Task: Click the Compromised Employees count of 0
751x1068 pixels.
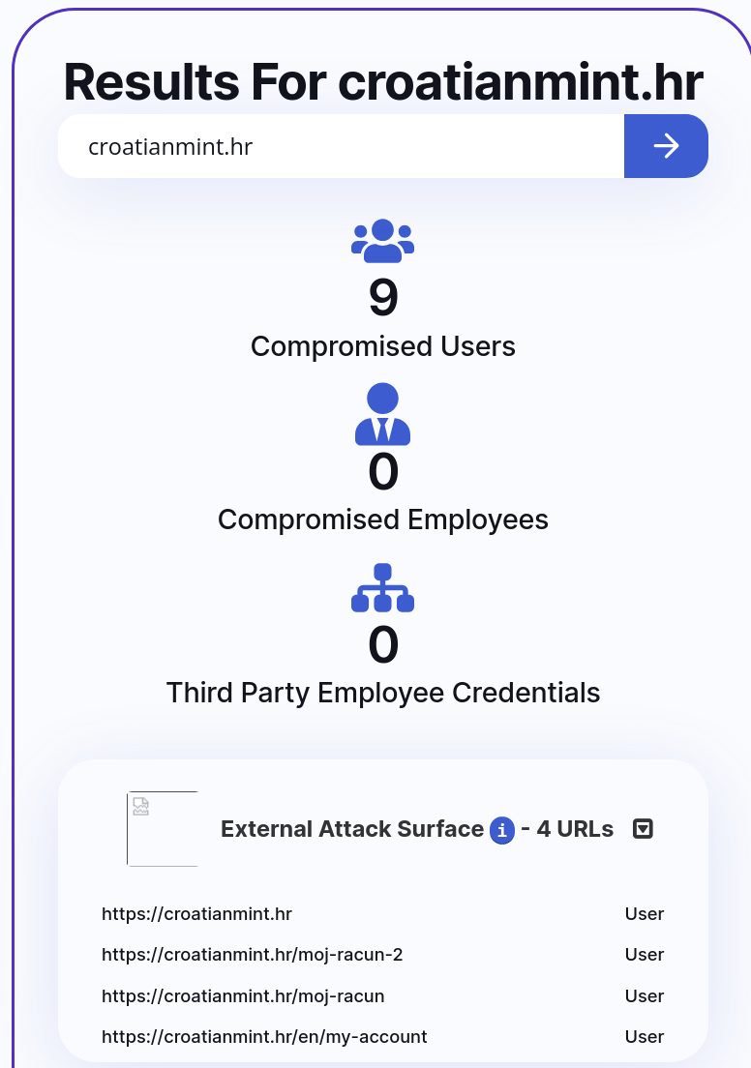Action: click(383, 471)
